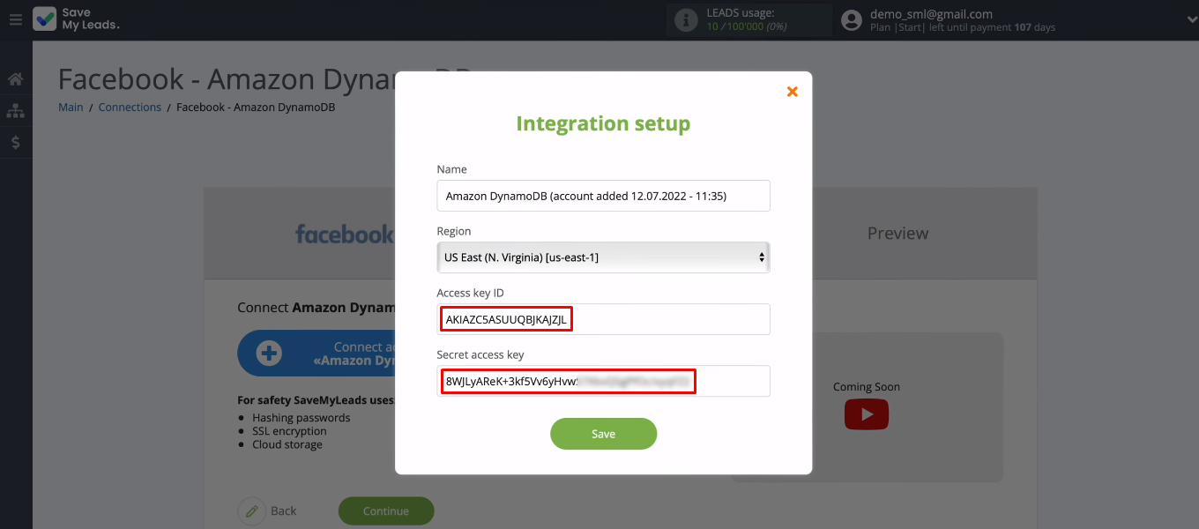Click the Secret access key field
The height and width of the screenshot is (529, 1199).
603,381
